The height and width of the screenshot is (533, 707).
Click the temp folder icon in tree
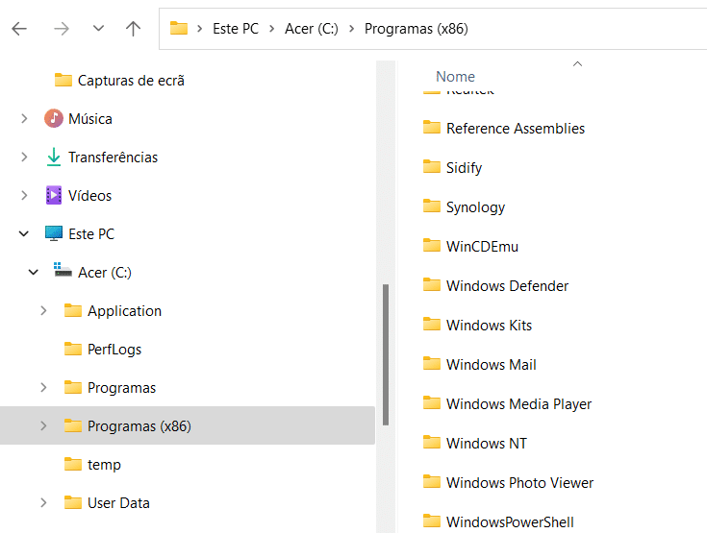[73, 464]
